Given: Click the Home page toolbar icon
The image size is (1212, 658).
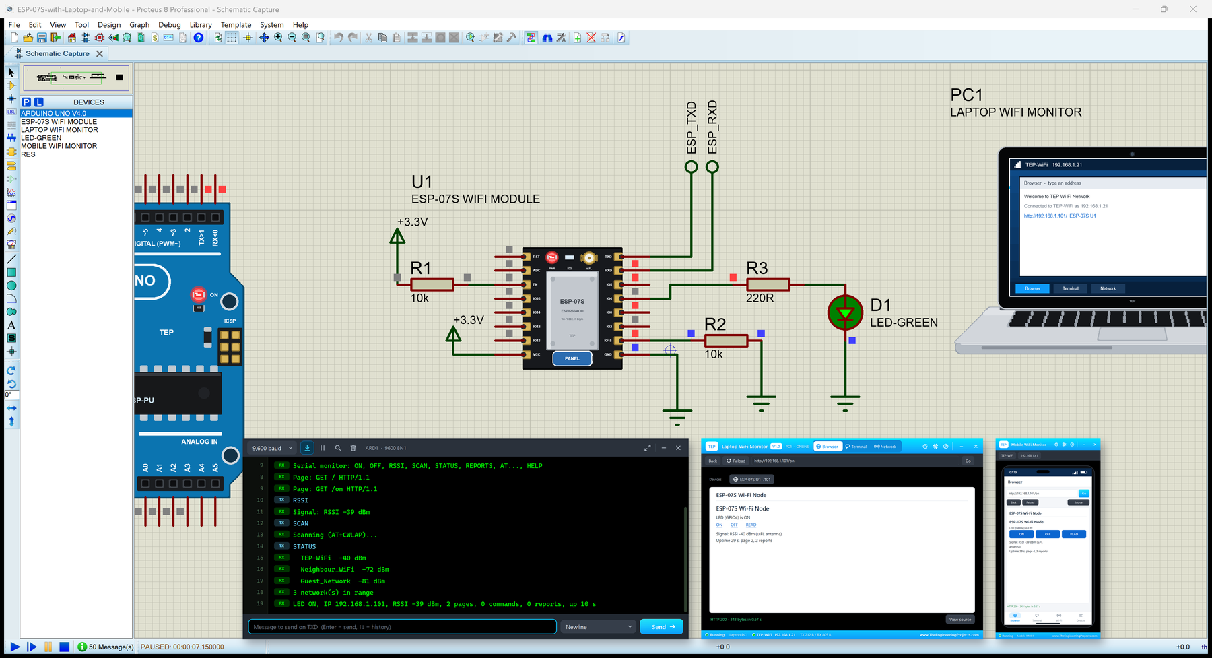Looking at the screenshot, I should tap(71, 38).
